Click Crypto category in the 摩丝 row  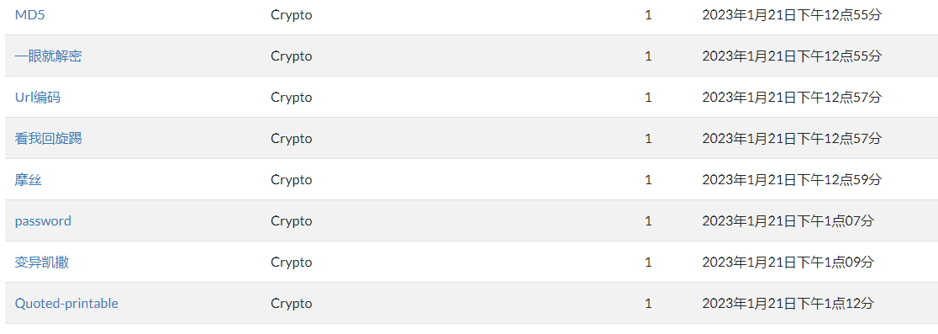292,180
